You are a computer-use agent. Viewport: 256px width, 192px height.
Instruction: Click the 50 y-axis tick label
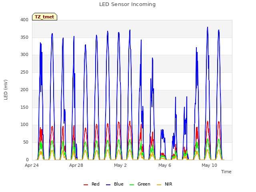[x=26, y=142]
